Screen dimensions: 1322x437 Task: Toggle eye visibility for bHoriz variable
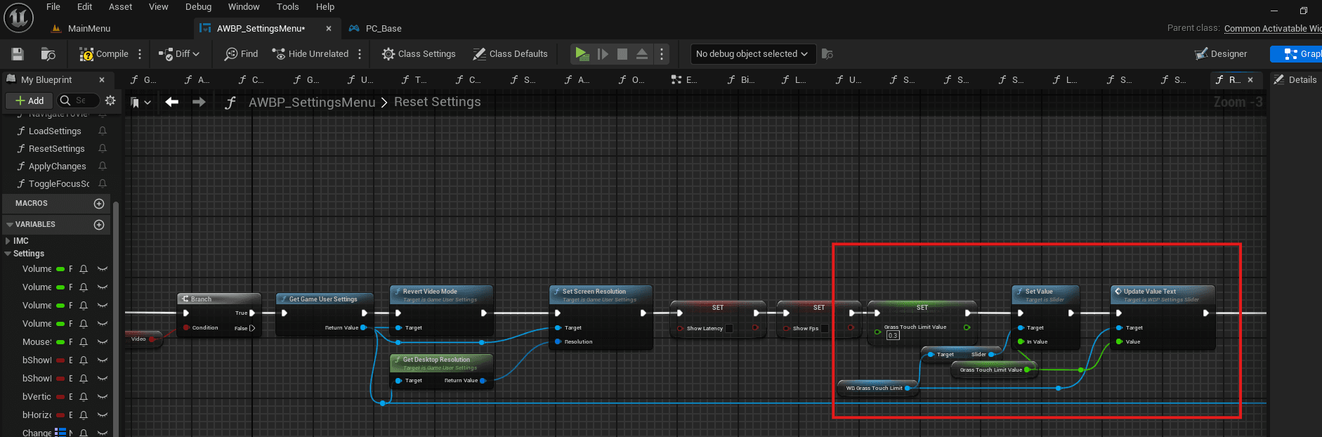[103, 415]
